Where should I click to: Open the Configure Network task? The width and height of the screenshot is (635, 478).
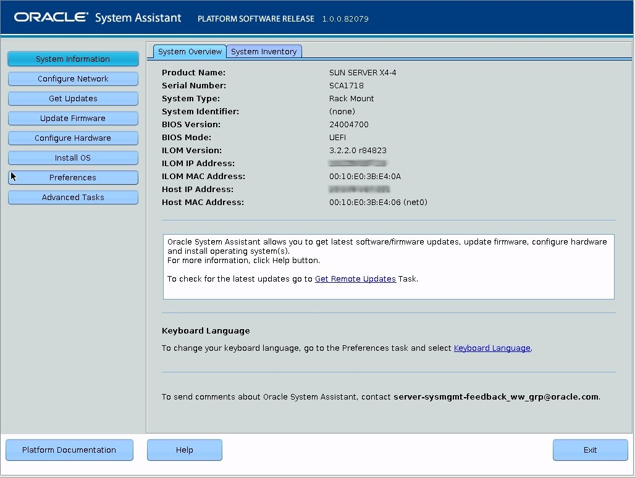click(x=73, y=79)
